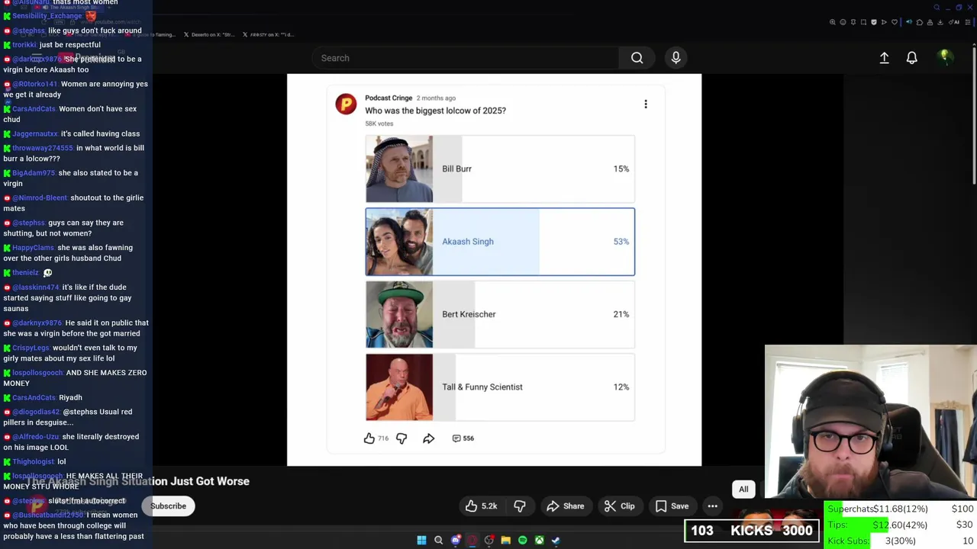The image size is (977, 549).
Task: Click chat username CrispyLegs
Action: [x=31, y=348]
